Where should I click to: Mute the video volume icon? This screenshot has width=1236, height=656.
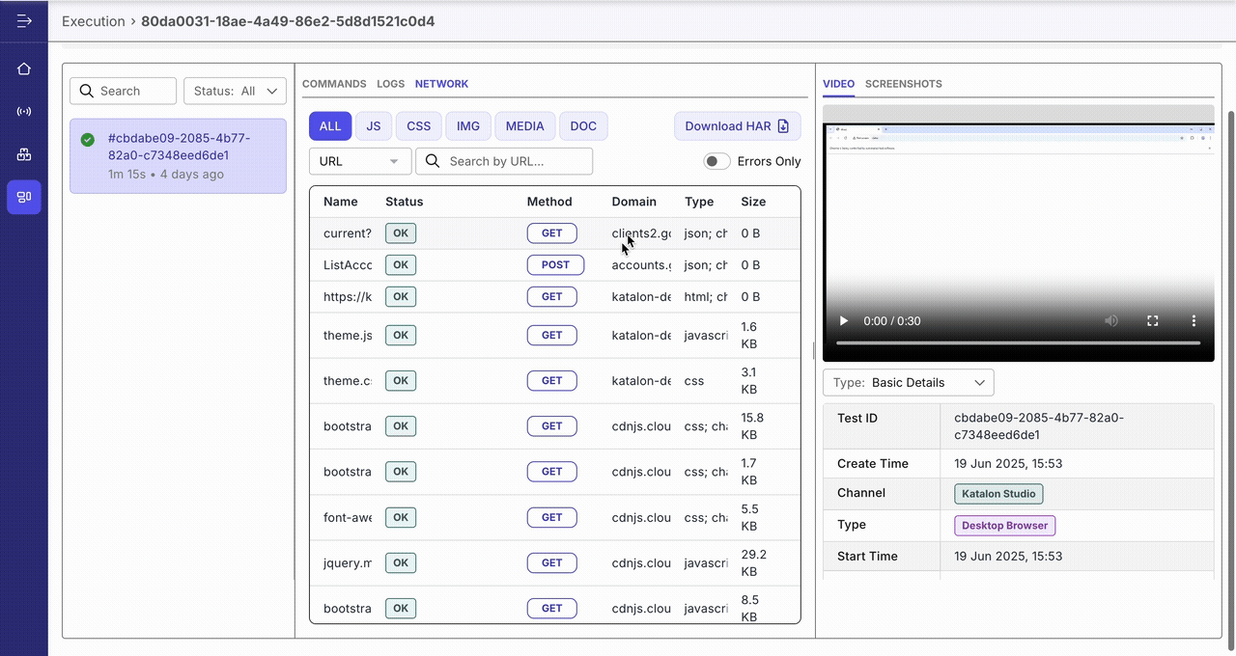click(x=1111, y=320)
